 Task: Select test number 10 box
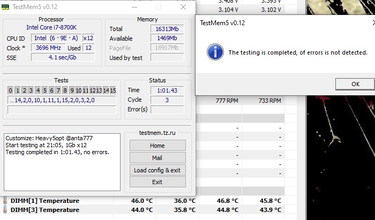point(78,90)
